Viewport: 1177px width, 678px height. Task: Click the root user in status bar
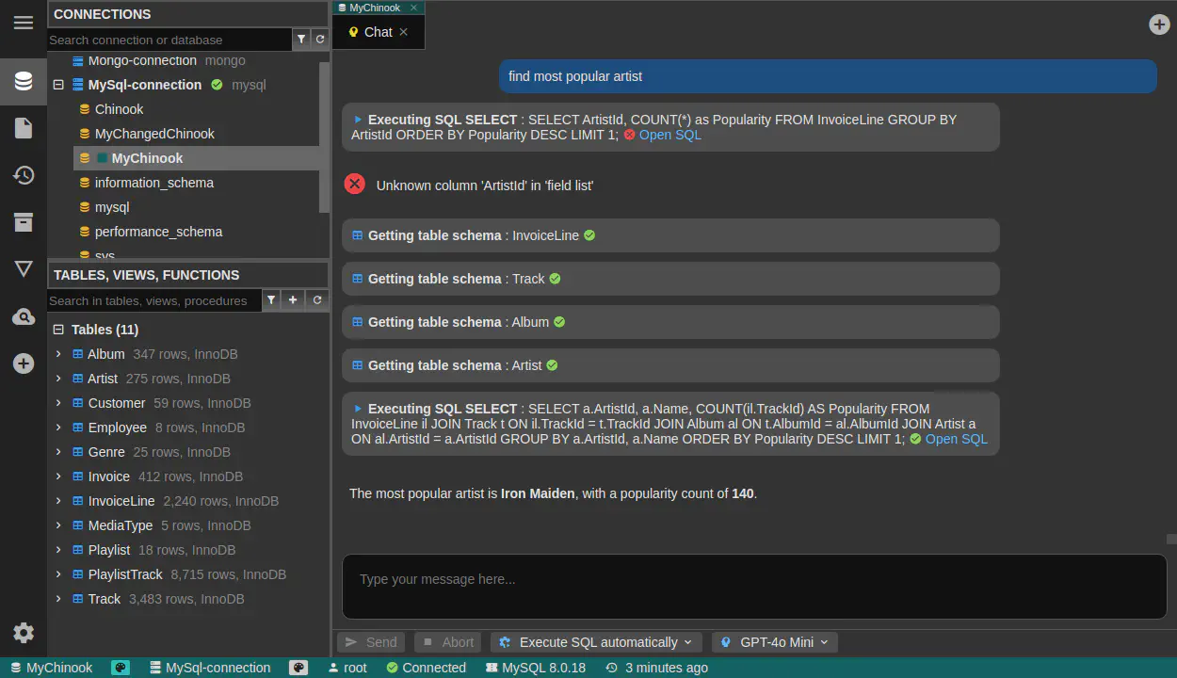click(347, 668)
